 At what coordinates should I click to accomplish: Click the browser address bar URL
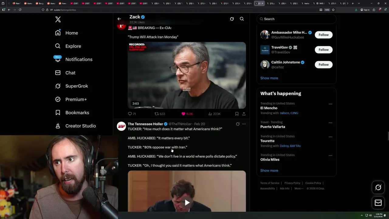point(65,10)
